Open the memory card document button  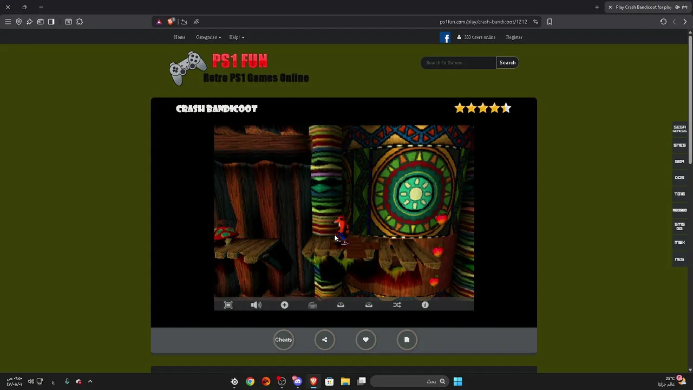(407, 340)
